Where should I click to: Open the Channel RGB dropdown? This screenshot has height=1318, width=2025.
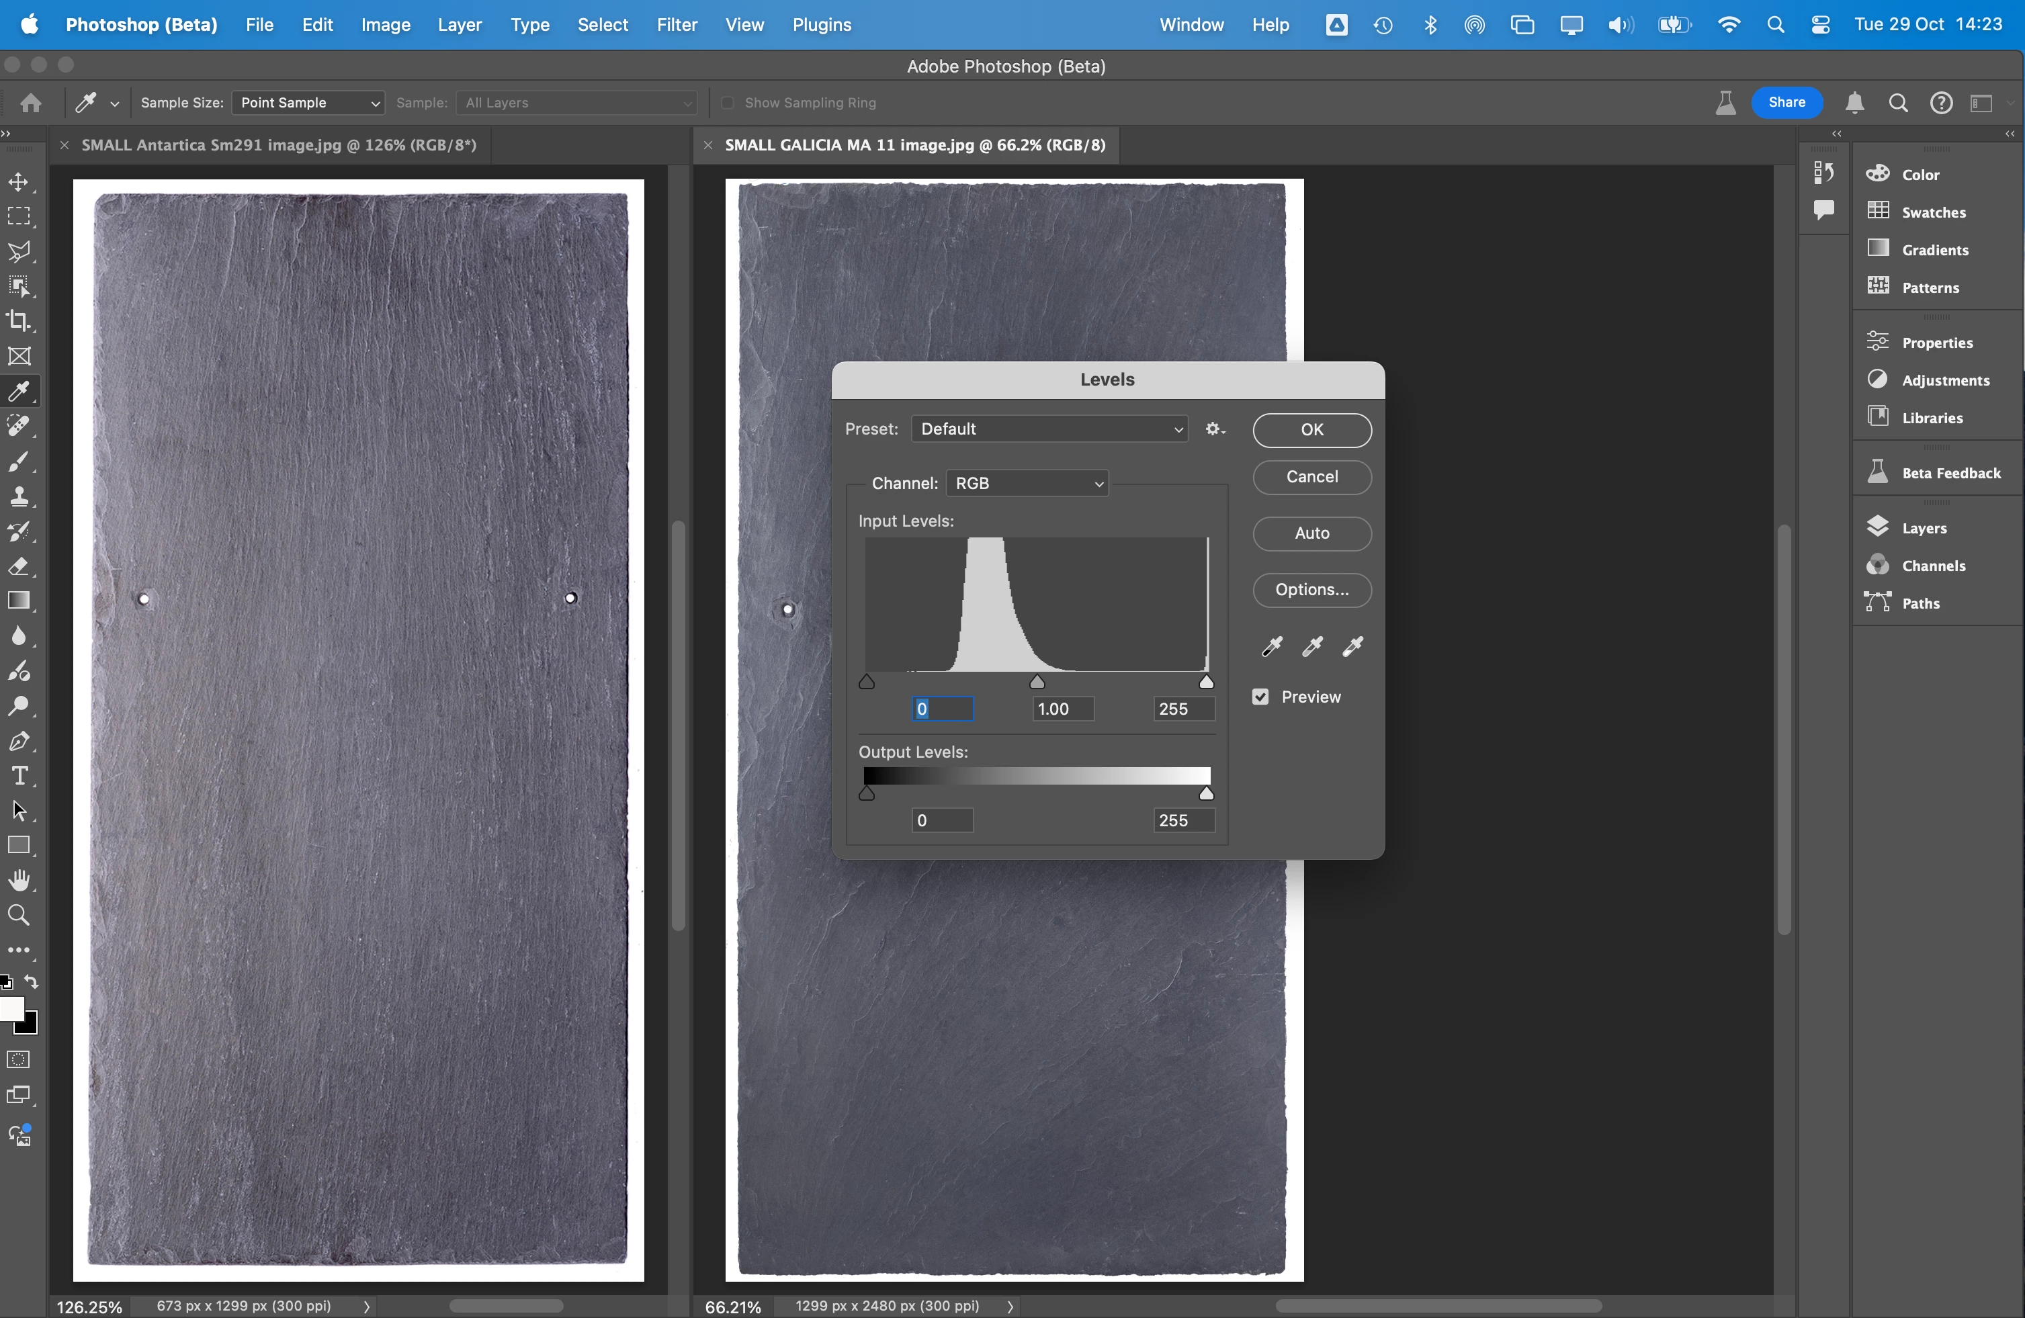1027,483
